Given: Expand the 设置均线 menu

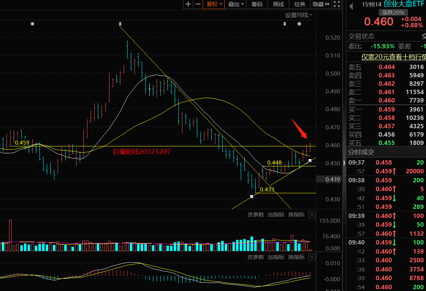Looking at the screenshot, I should click(298, 15).
